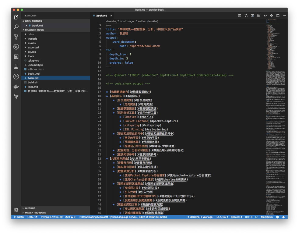Close the book.md editor tab
The height and width of the screenshot is (234, 299).
click(x=111, y=16)
